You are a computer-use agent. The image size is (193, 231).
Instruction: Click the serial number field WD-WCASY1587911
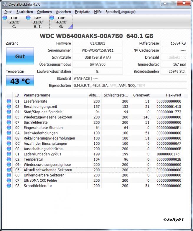point(98,50)
